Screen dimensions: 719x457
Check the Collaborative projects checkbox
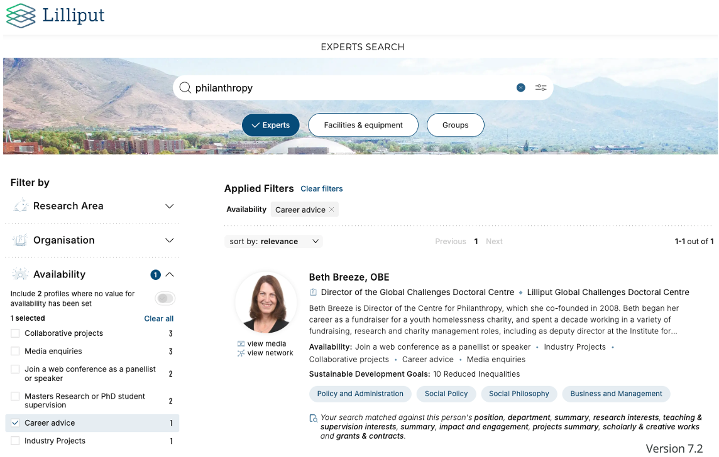tap(15, 333)
